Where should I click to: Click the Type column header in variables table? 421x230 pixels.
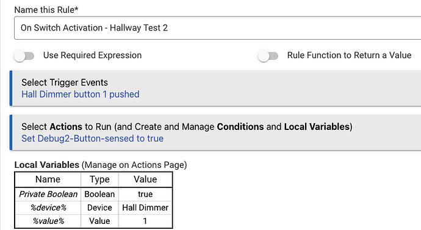pos(99,179)
